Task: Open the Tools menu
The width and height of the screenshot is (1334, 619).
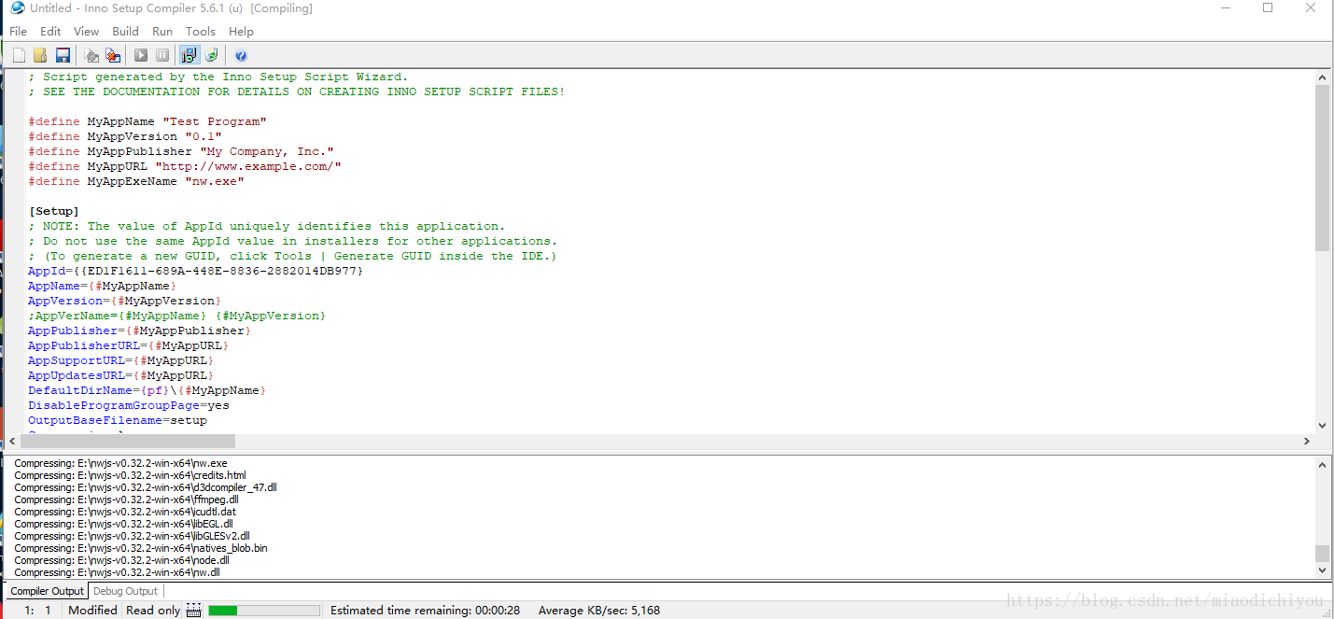Action: point(200,31)
